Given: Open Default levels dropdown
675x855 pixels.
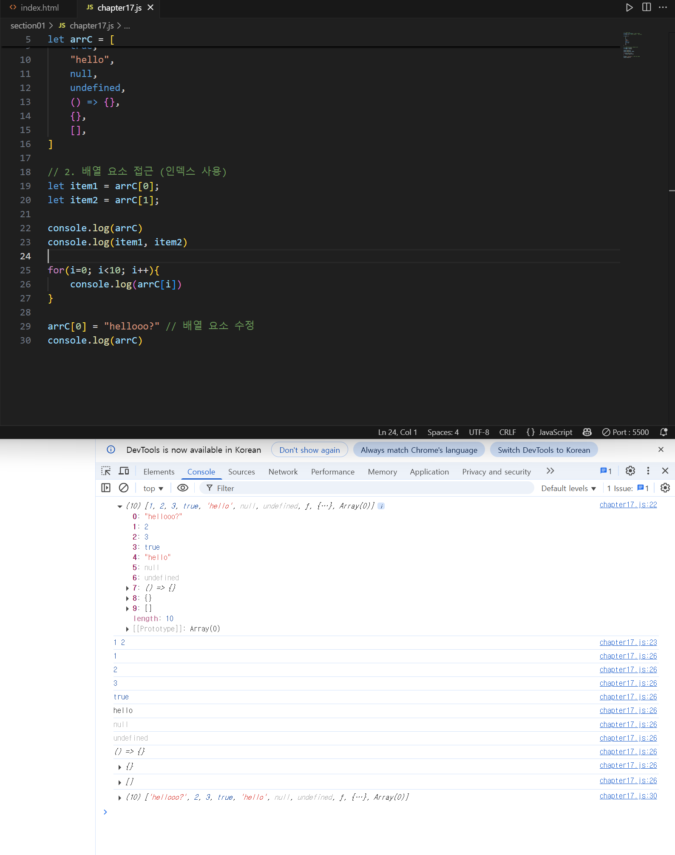Looking at the screenshot, I should (568, 488).
